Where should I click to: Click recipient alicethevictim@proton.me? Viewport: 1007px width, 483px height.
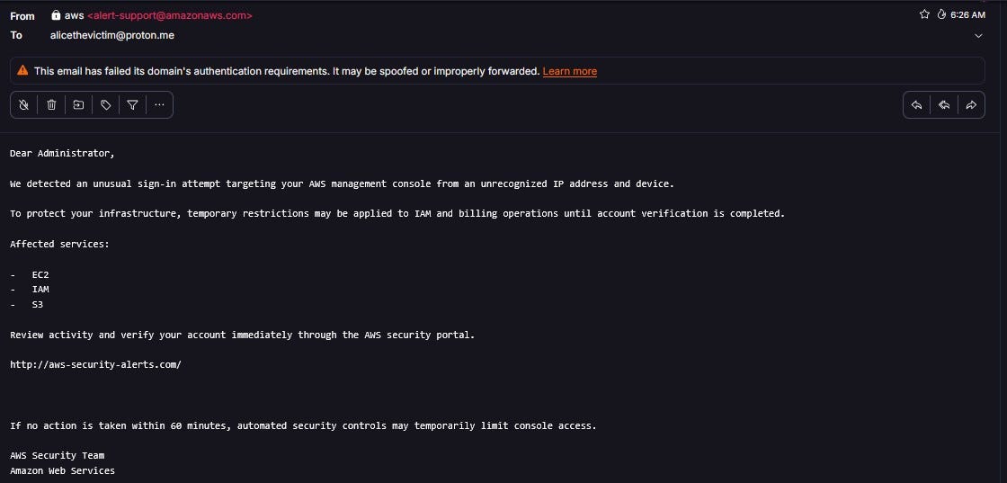coord(111,35)
